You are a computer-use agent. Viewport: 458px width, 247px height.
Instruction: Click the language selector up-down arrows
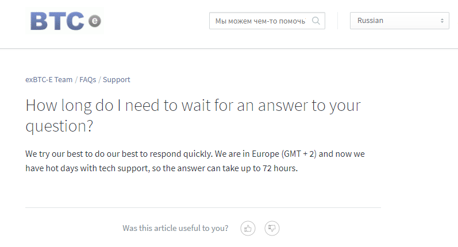coord(442,21)
